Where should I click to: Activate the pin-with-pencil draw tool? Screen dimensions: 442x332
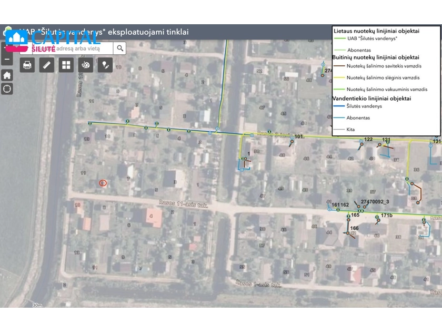[x=105, y=65]
